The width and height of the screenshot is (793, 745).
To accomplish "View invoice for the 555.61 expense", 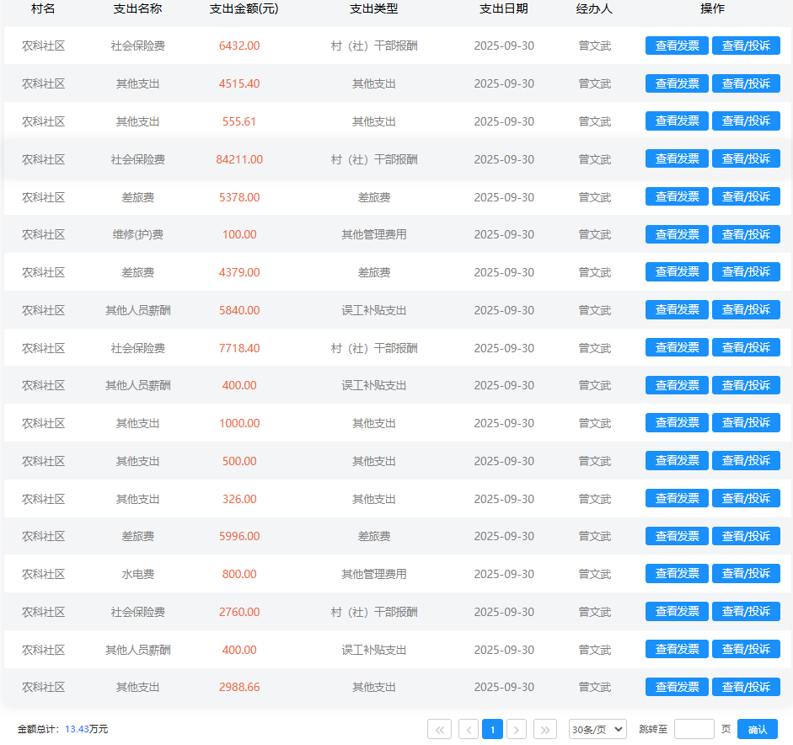I will coord(677,121).
